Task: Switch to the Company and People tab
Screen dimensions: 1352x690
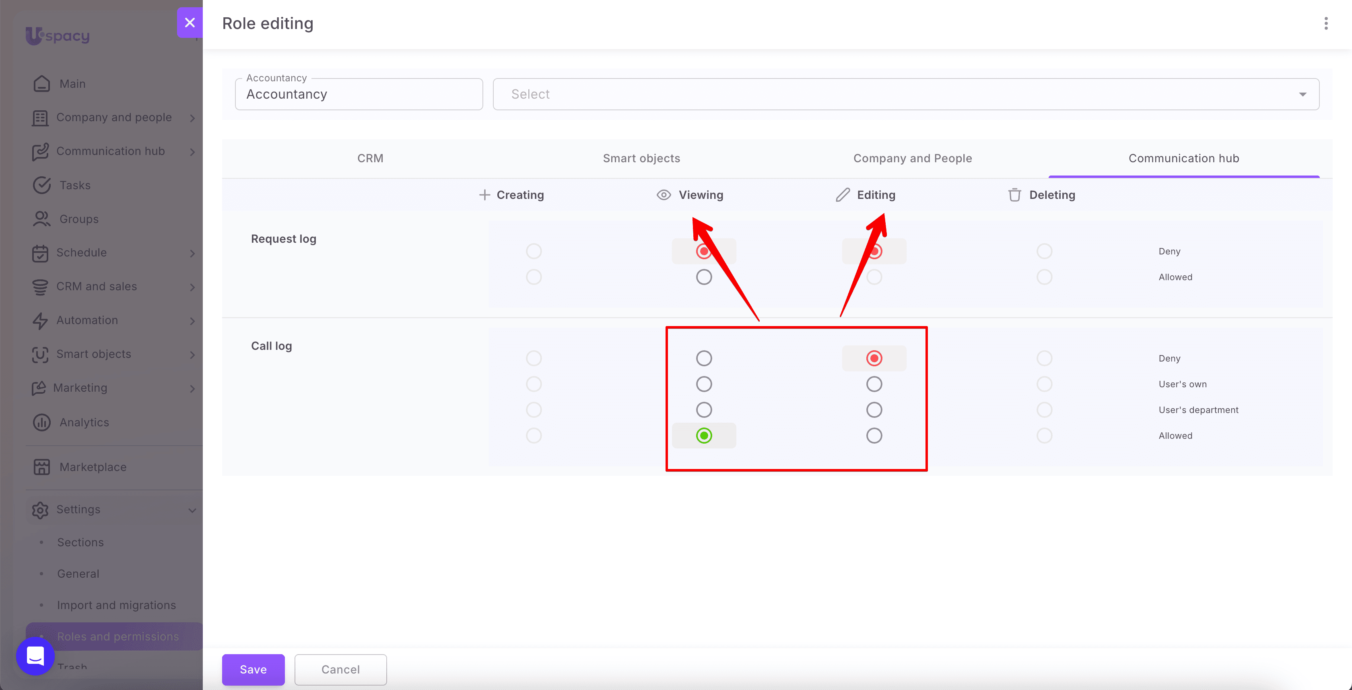Action: tap(913, 158)
